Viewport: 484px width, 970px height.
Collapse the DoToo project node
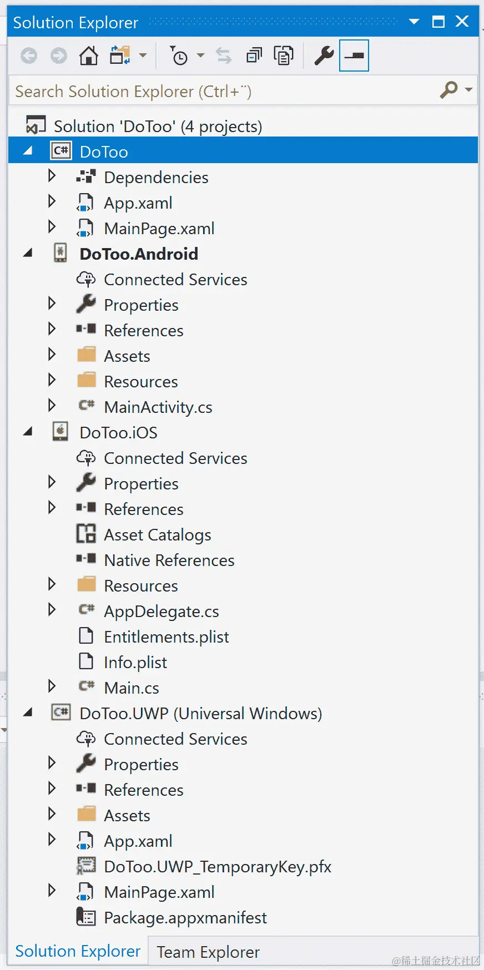click(27, 151)
